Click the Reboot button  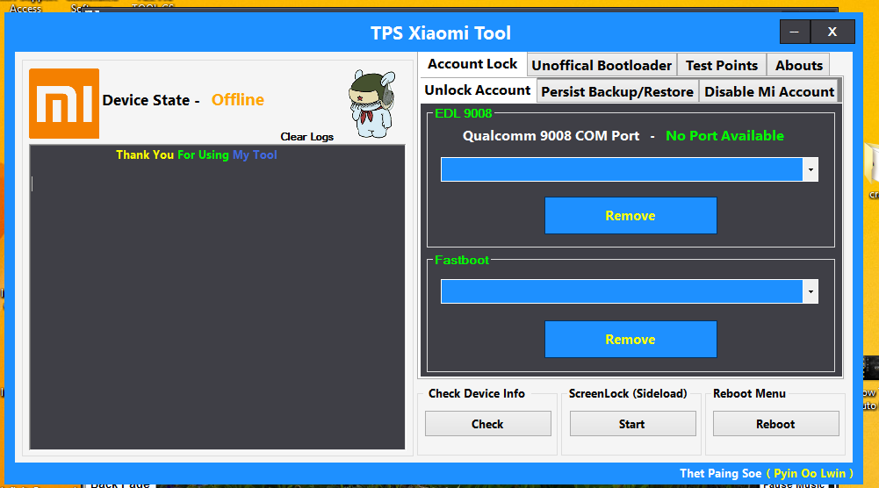click(776, 424)
